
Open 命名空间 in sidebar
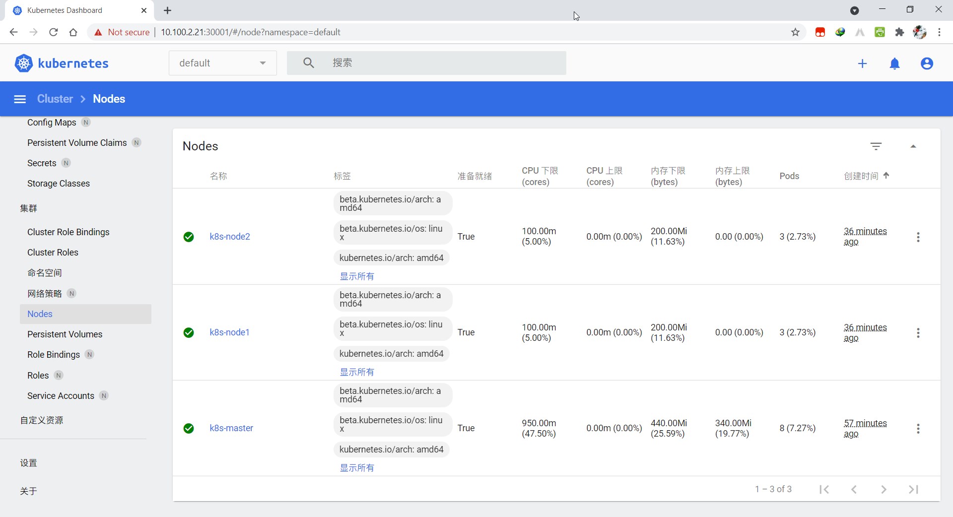tap(45, 273)
